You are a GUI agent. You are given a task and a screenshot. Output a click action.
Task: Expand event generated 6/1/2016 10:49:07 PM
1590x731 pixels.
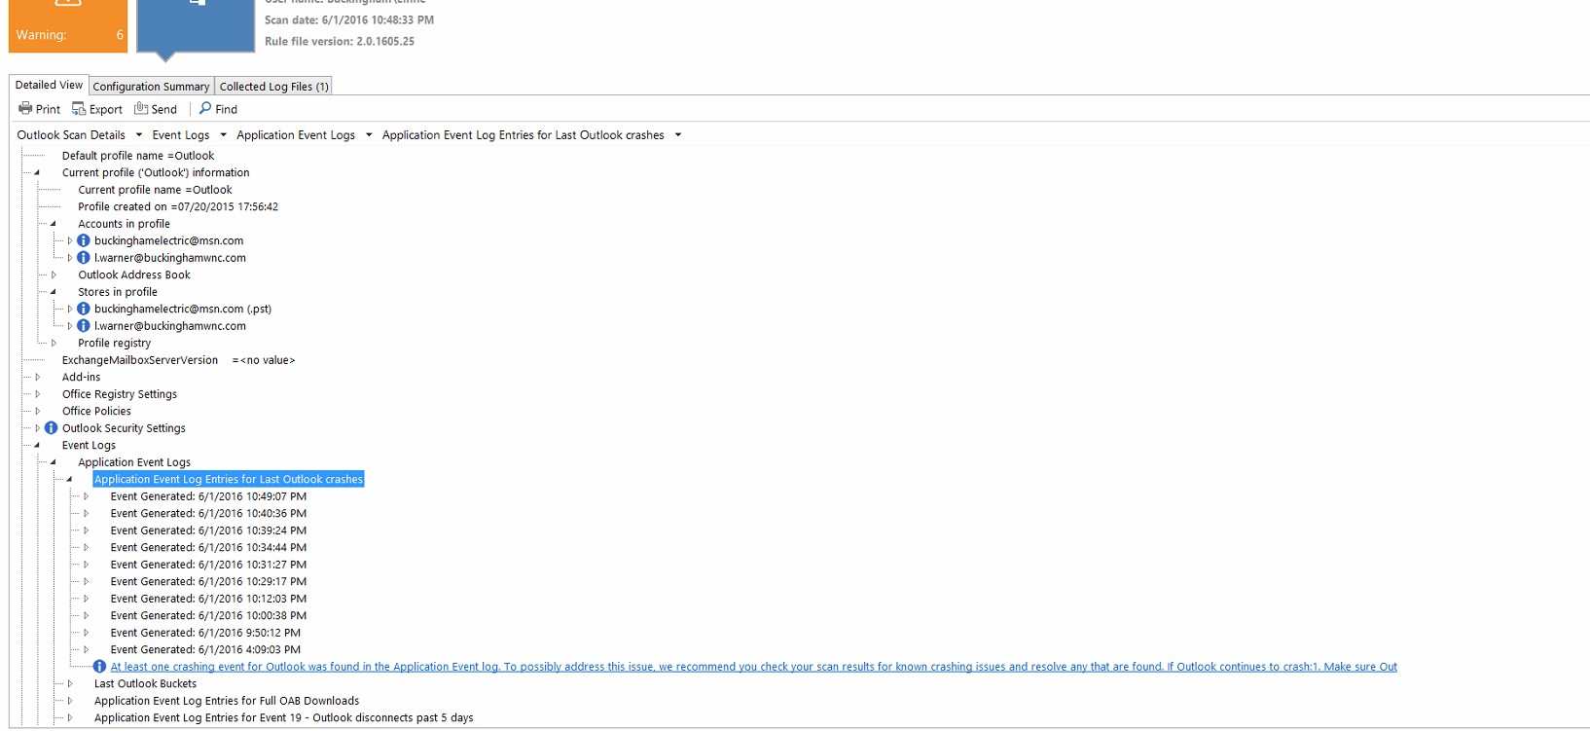coord(86,496)
